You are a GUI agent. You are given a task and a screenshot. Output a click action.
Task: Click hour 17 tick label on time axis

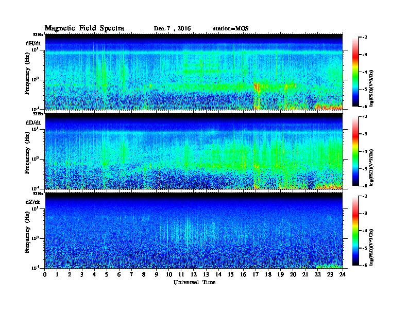(x=256, y=275)
